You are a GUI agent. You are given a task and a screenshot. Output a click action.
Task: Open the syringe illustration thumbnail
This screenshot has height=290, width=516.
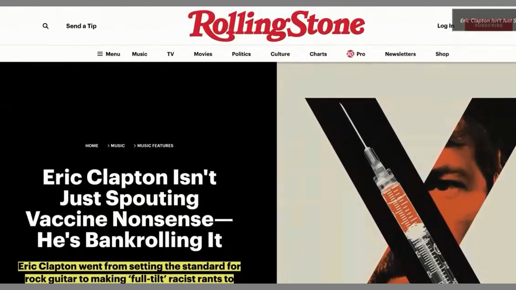(x=396, y=173)
